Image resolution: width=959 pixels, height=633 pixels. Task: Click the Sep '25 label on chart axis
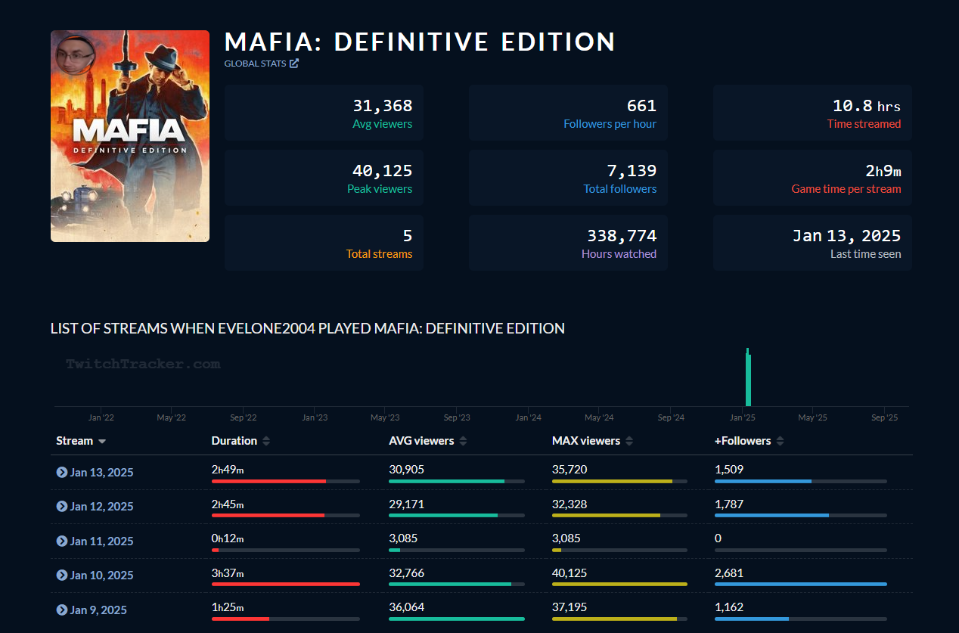884,417
